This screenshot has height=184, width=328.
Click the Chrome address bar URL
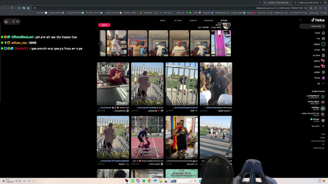click(x=280, y=8)
